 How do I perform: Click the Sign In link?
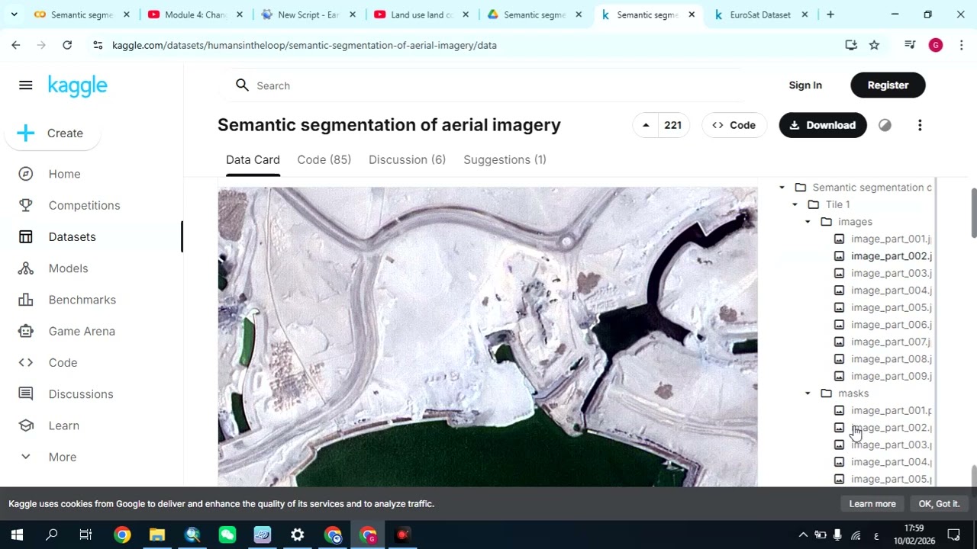(x=805, y=85)
